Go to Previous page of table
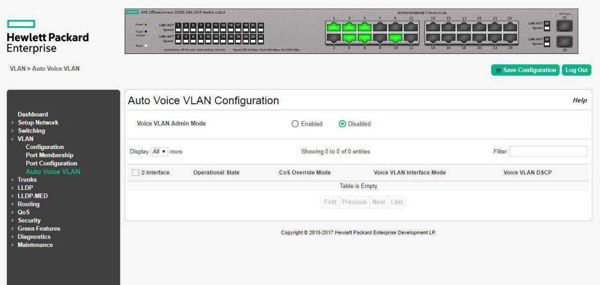 (x=354, y=202)
